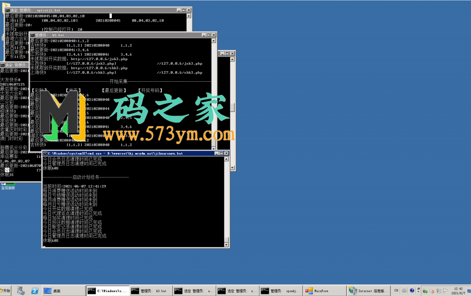The height and width of the screenshot is (296, 471).
Task: Open the system menu icon of the apicaiji.bat window
Action: click(x=7, y=10)
